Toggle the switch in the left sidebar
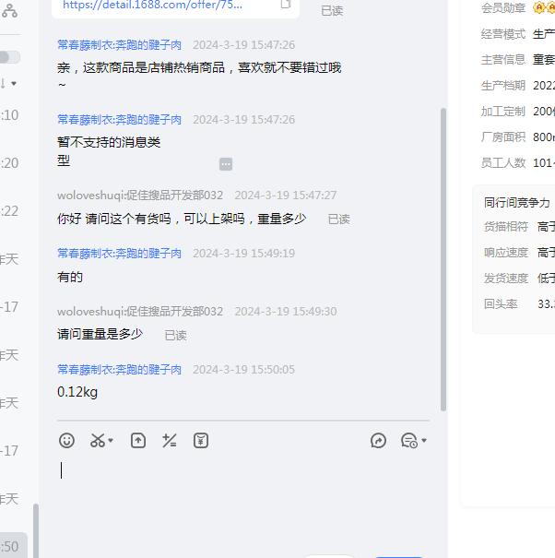Image resolution: width=555 pixels, height=558 pixels. 8,57
